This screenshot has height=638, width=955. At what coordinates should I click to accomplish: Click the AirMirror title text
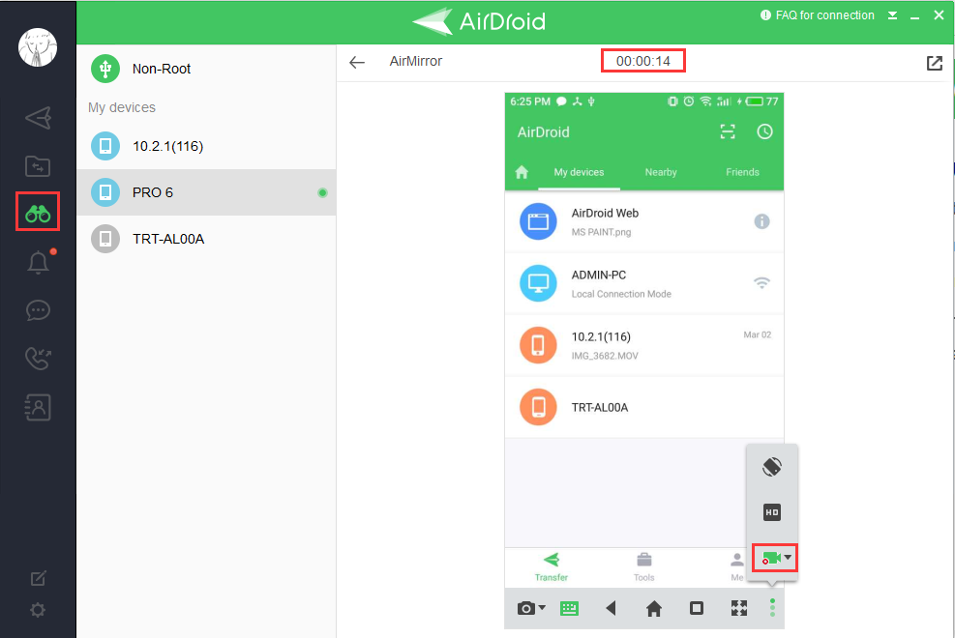click(416, 62)
